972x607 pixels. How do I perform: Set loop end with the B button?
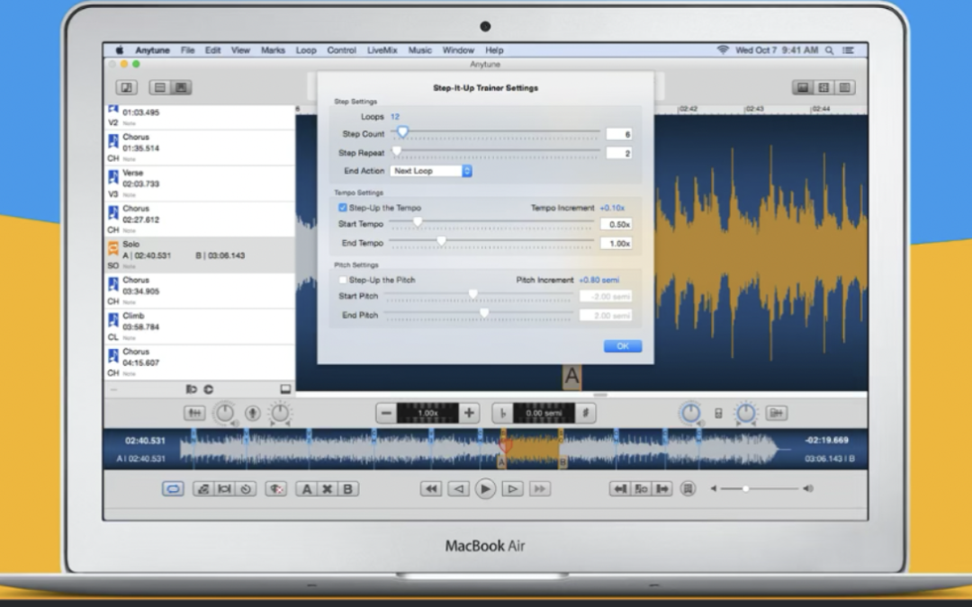click(x=348, y=488)
